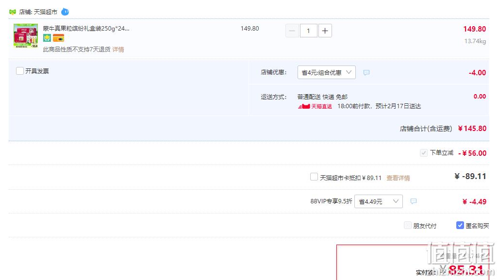Click the Tmall cat store logo icon
The width and height of the screenshot is (499, 280).
click(13, 12)
